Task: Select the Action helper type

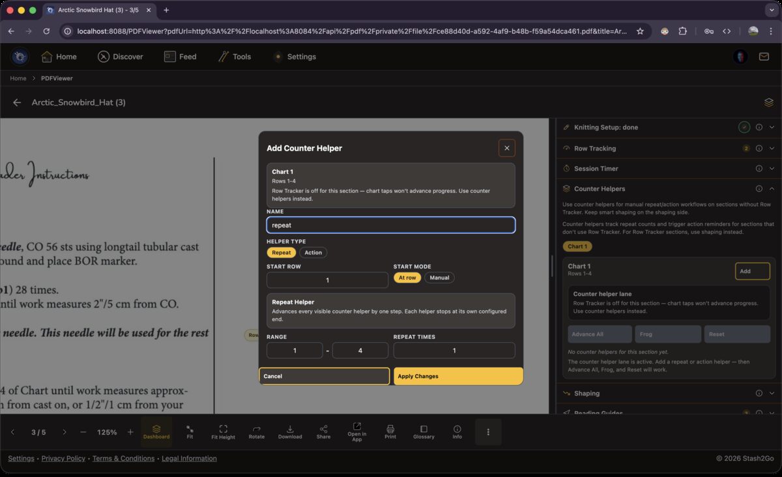Action: [313, 252]
